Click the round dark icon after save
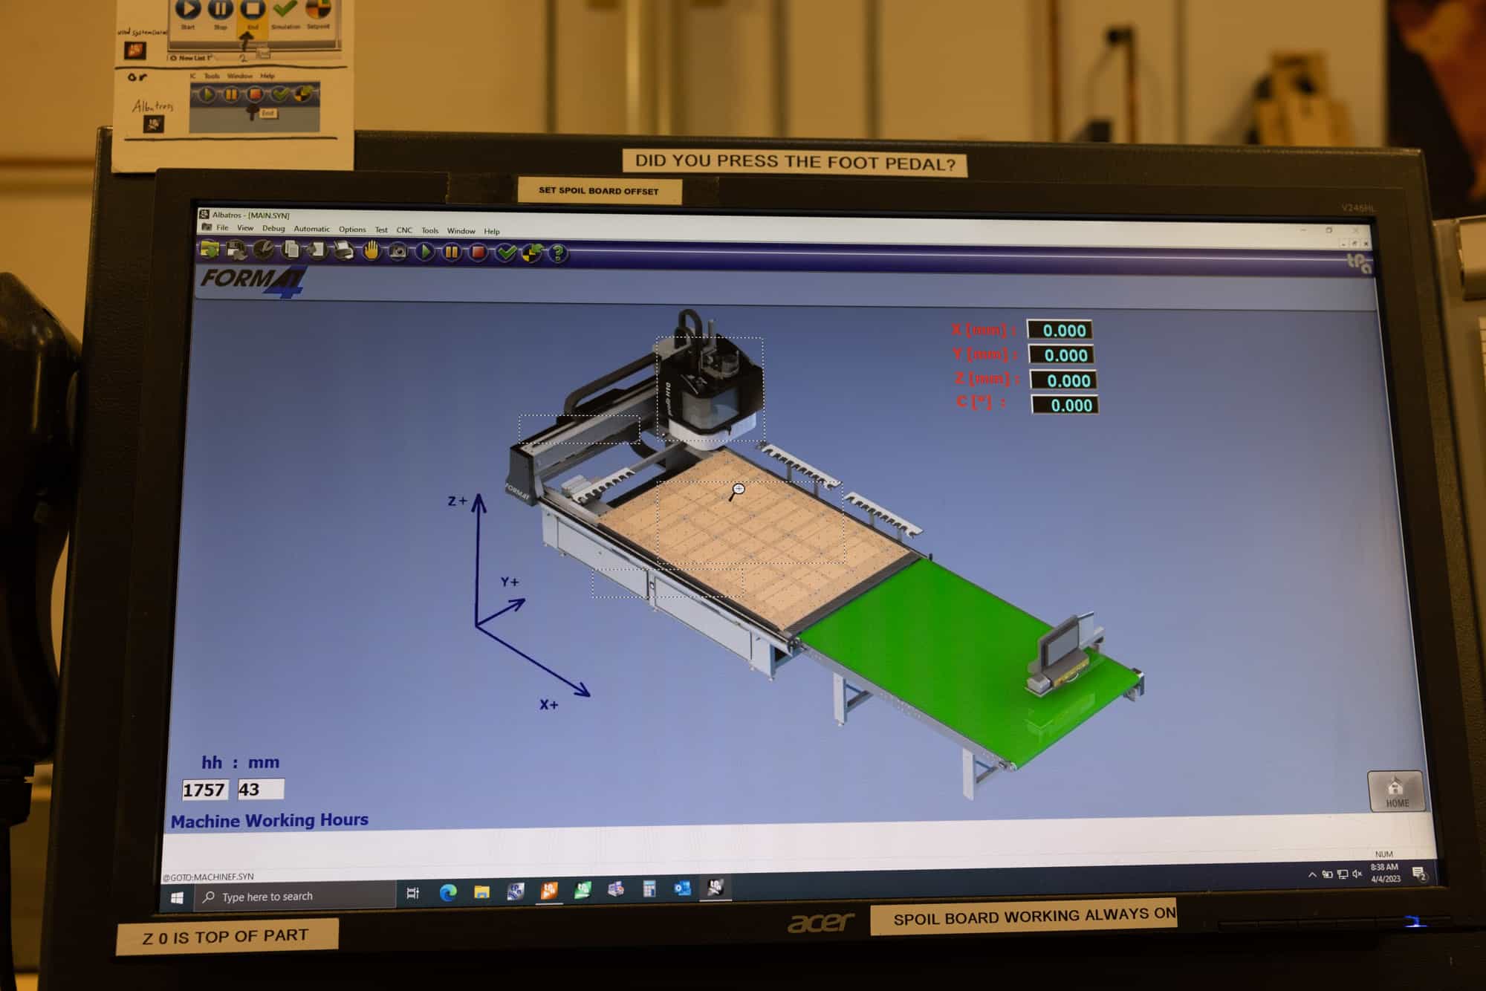The height and width of the screenshot is (991, 1486). [x=264, y=250]
